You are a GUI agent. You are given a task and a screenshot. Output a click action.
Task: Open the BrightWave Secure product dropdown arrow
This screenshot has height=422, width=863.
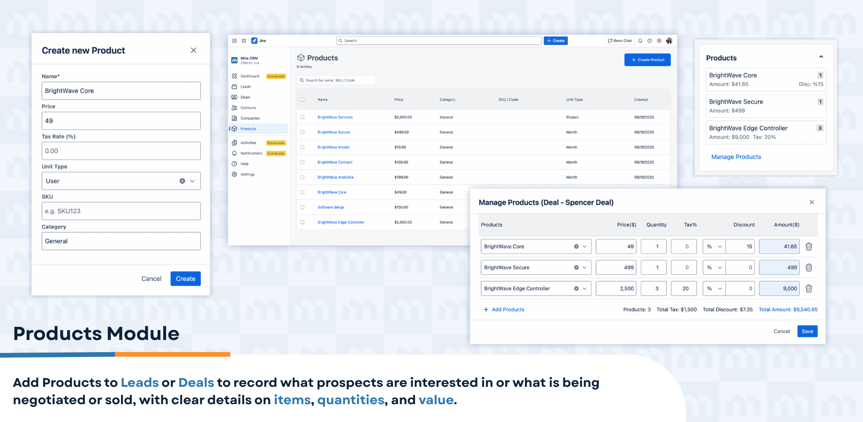584,268
